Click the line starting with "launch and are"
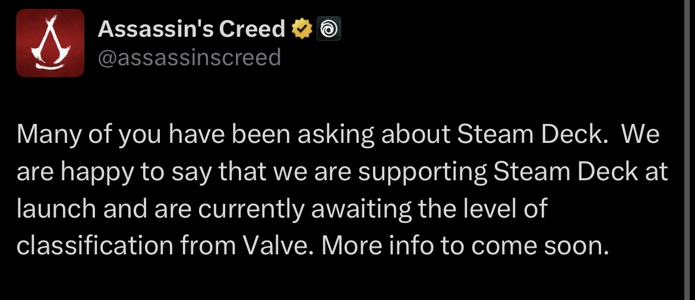 (x=282, y=209)
